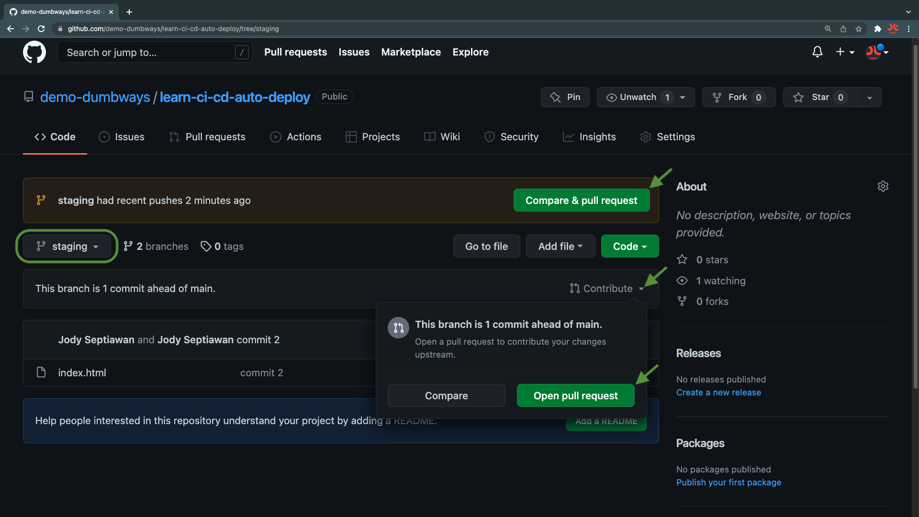Open browser extensions puzzle icon
919x517 pixels.
pyautogui.click(x=877, y=29)
